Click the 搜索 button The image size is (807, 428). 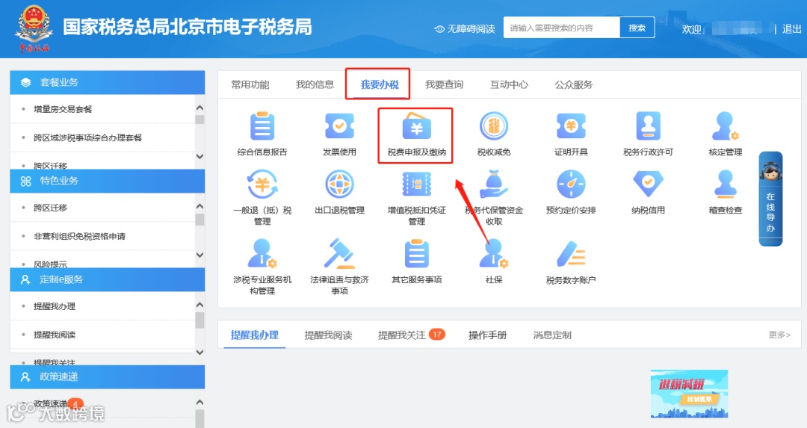pyautogui.click(x=637, y=28)
